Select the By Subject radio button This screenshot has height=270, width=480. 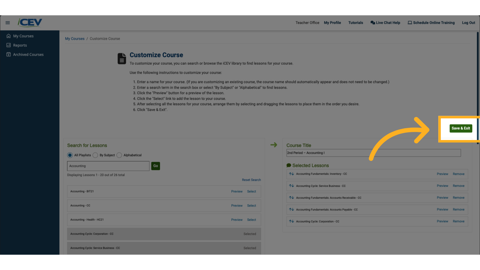coord(95,155)
